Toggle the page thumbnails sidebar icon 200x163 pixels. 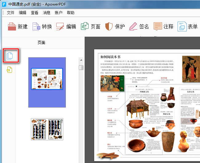coord(10,56)
